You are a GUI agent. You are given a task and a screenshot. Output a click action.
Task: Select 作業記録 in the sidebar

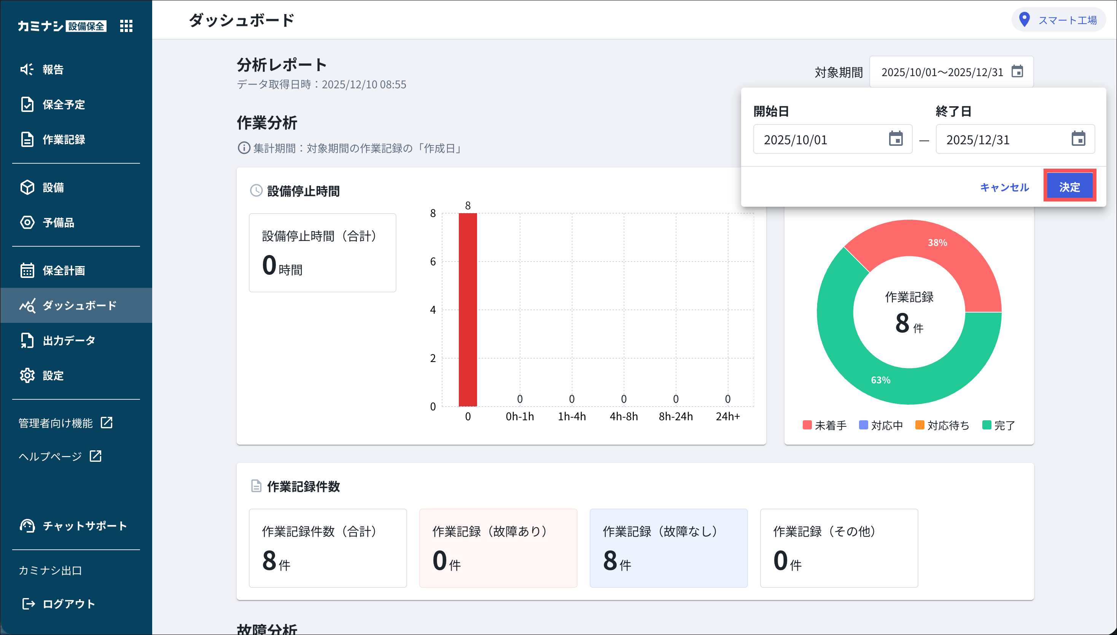(63, 139)
